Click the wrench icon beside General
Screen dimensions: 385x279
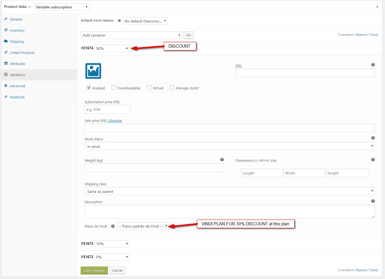(x=6, y=19)
